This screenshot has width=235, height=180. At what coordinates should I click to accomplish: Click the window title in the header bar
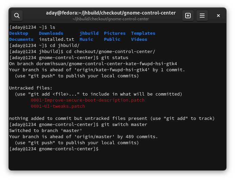pyautogui.click(x=111, y=13)
